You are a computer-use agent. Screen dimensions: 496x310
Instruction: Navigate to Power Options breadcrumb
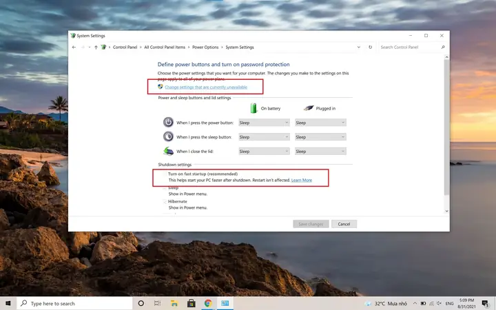pyautogui.click(x=205, y=47)
